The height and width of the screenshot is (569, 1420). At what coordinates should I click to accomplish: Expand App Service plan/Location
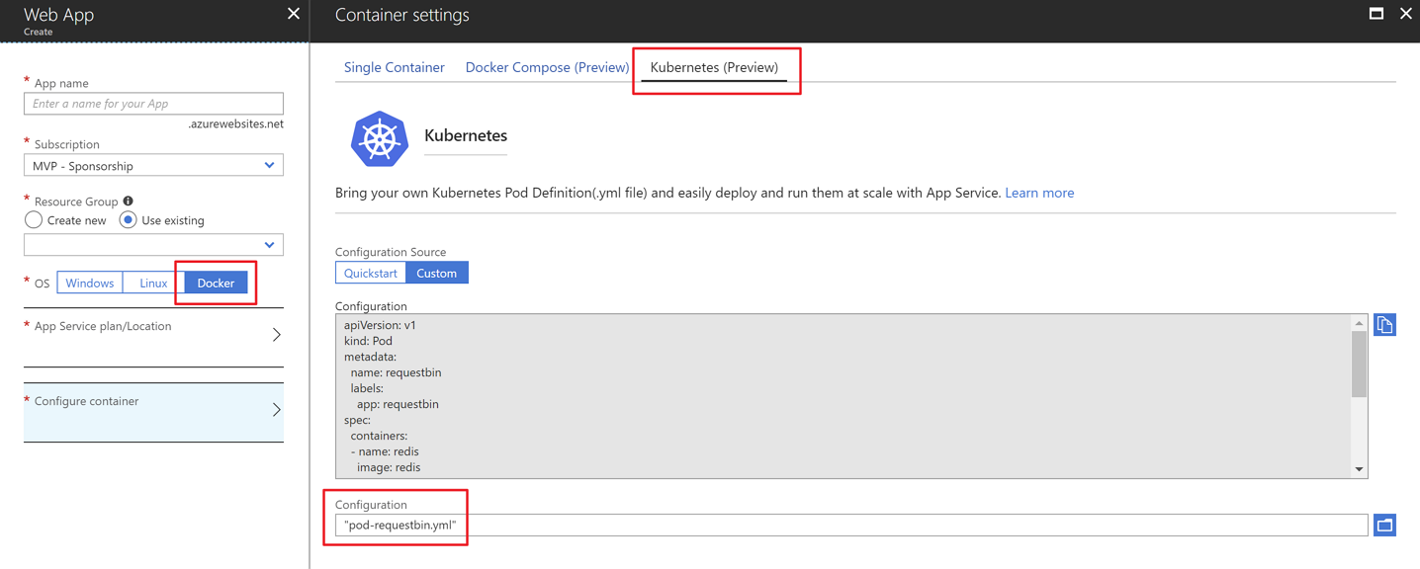(153, 336)
